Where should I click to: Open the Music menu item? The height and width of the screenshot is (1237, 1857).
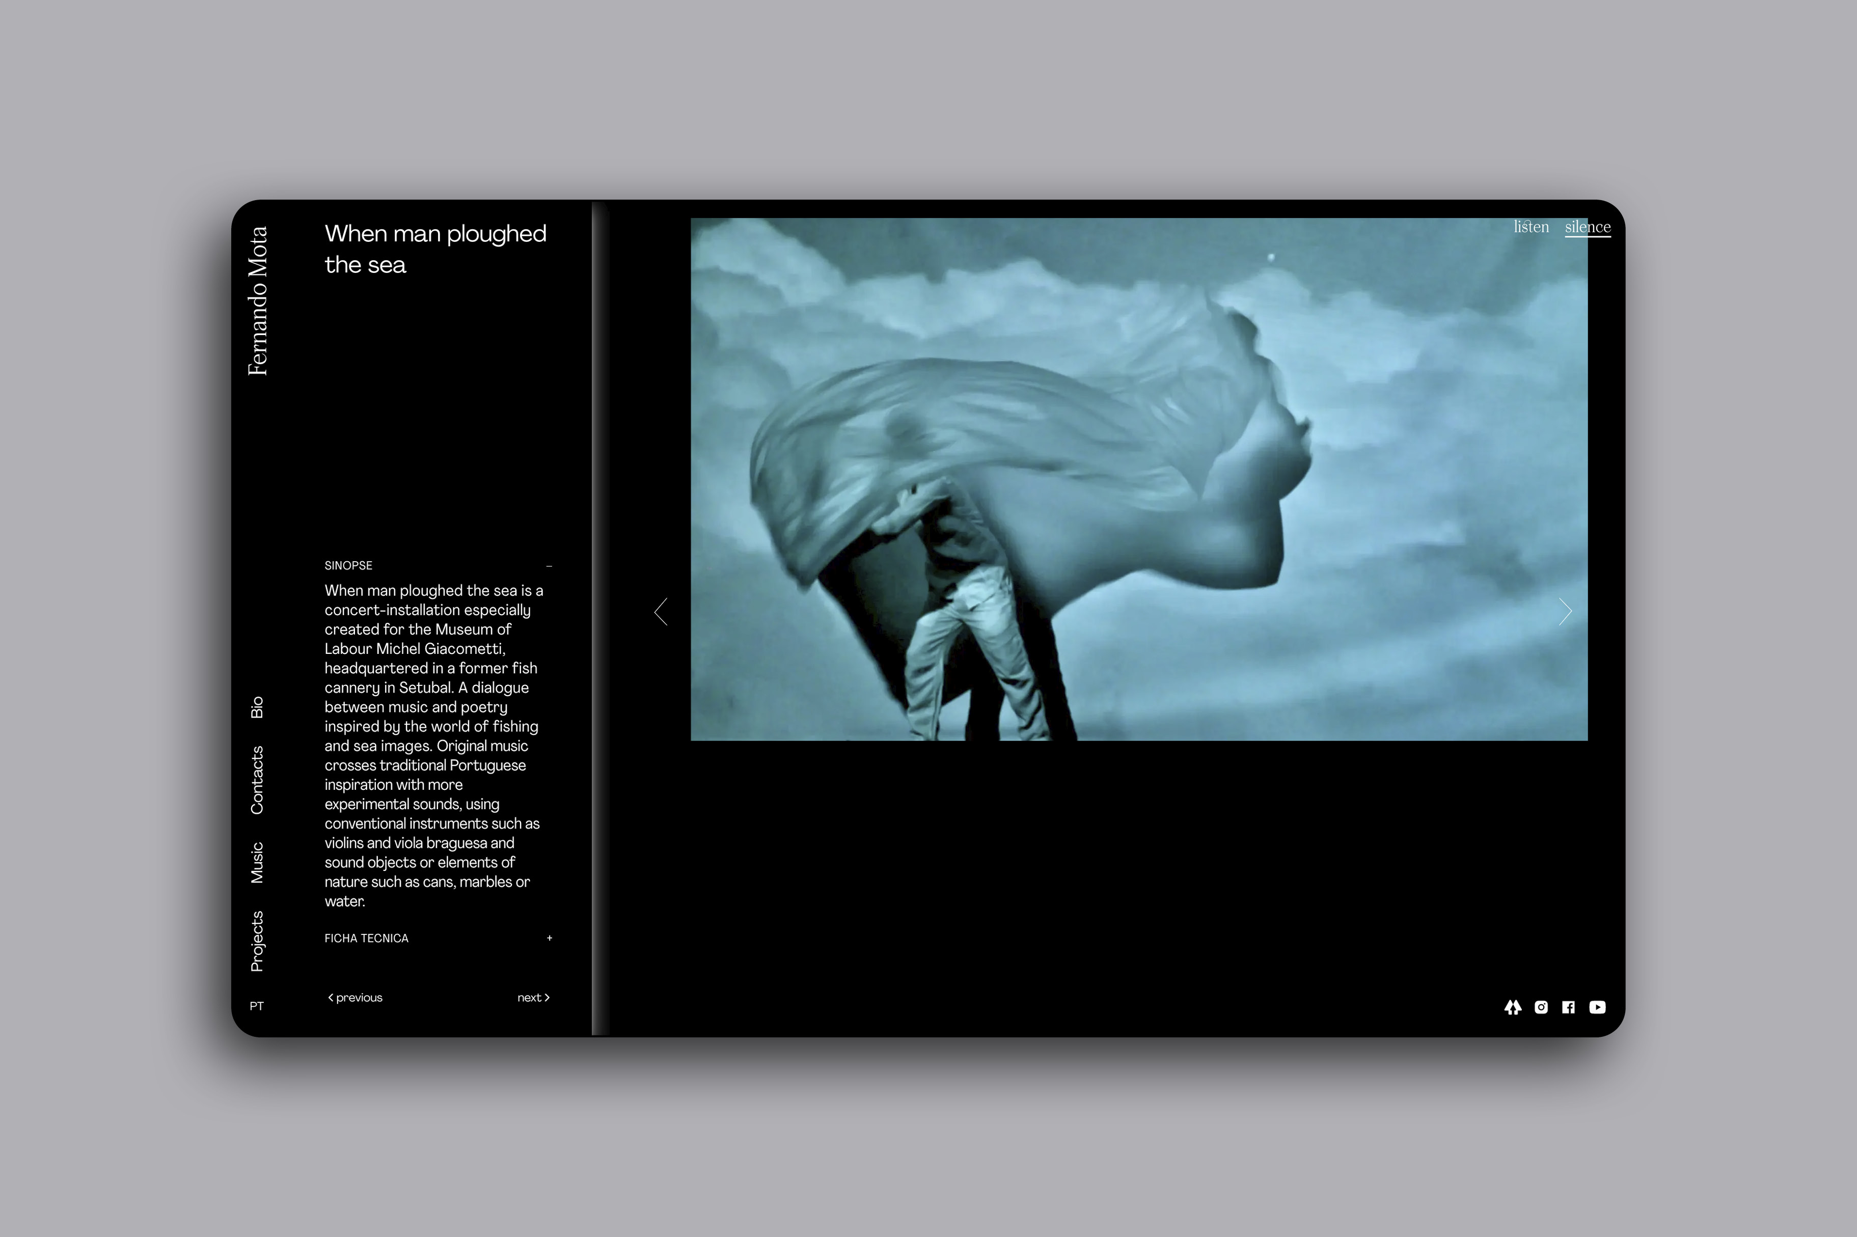point(257,862)
